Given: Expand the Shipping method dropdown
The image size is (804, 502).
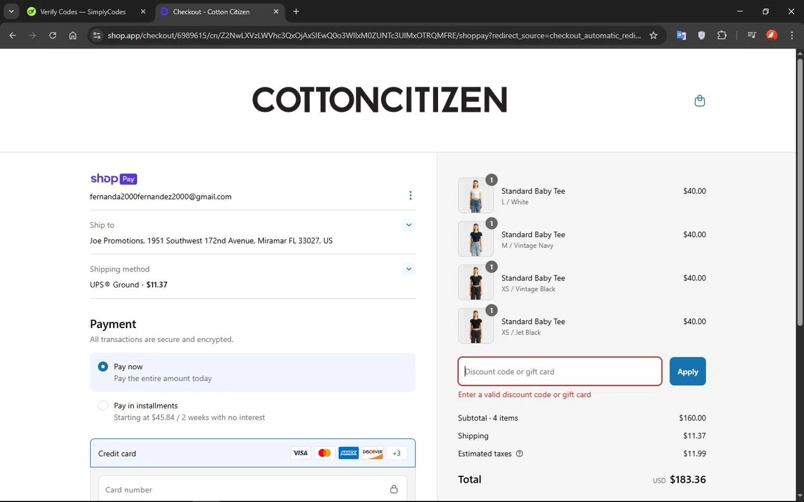Looking at the screenshot, I should (409, 269).
